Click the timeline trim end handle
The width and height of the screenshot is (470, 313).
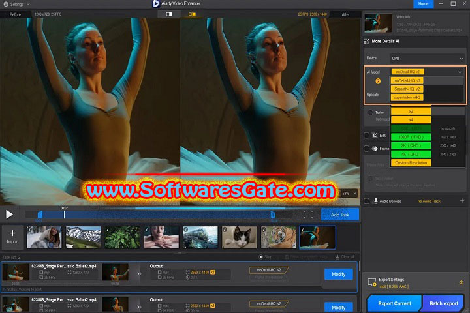click(273, 215)
